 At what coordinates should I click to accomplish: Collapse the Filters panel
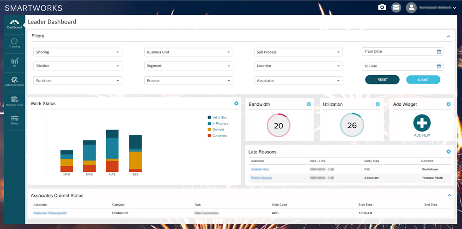coord(448,36)
